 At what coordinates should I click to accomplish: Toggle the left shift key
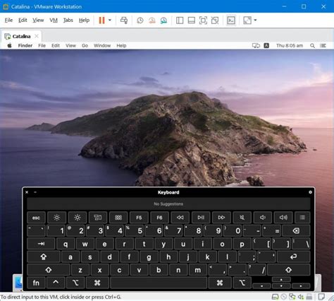pyautogui.click(x=49, y=270)
